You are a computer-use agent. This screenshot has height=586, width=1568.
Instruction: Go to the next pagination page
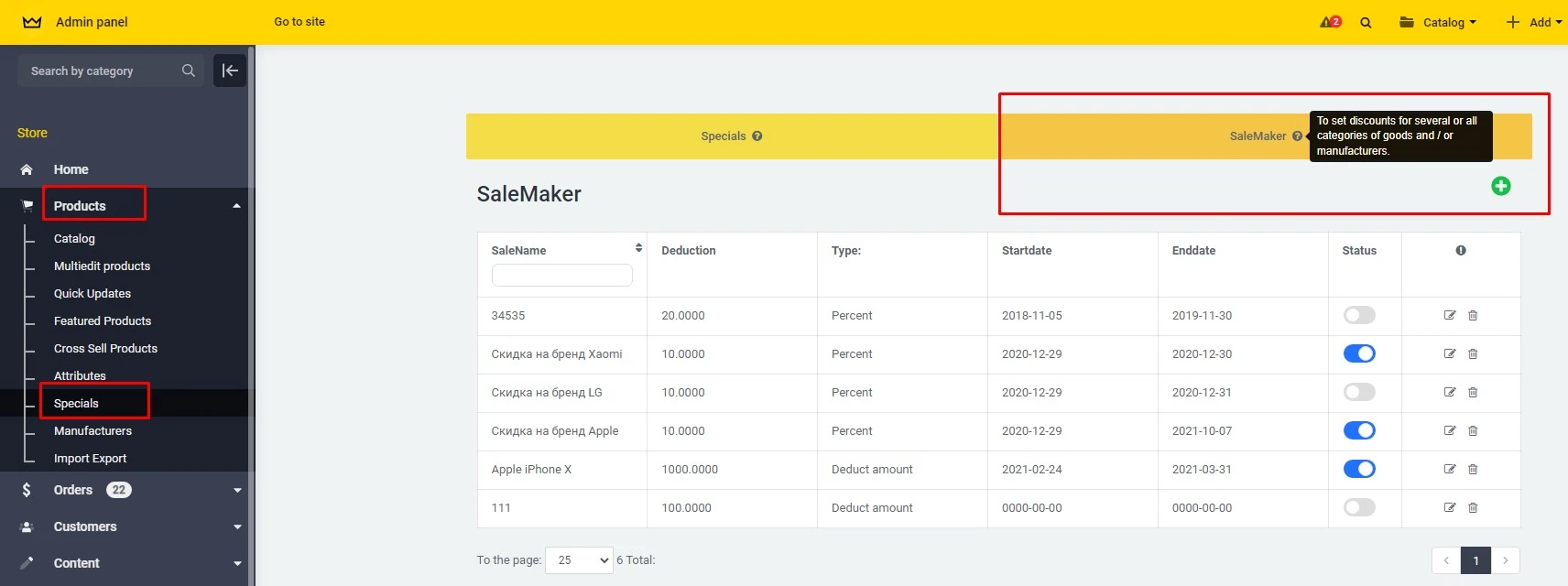coord(1505,560)
